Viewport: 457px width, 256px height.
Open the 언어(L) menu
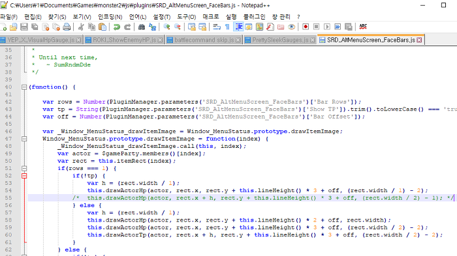pos(138,17)
